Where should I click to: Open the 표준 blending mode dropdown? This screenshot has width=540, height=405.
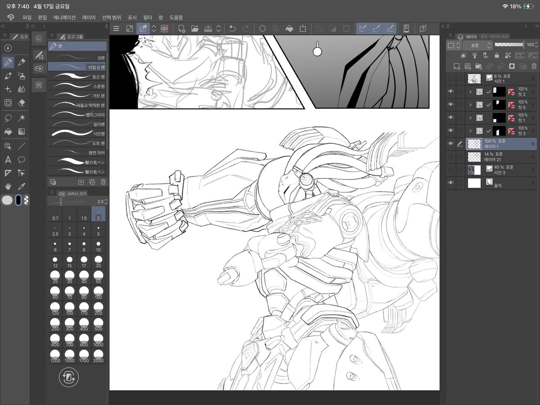(x=477, y=45)
